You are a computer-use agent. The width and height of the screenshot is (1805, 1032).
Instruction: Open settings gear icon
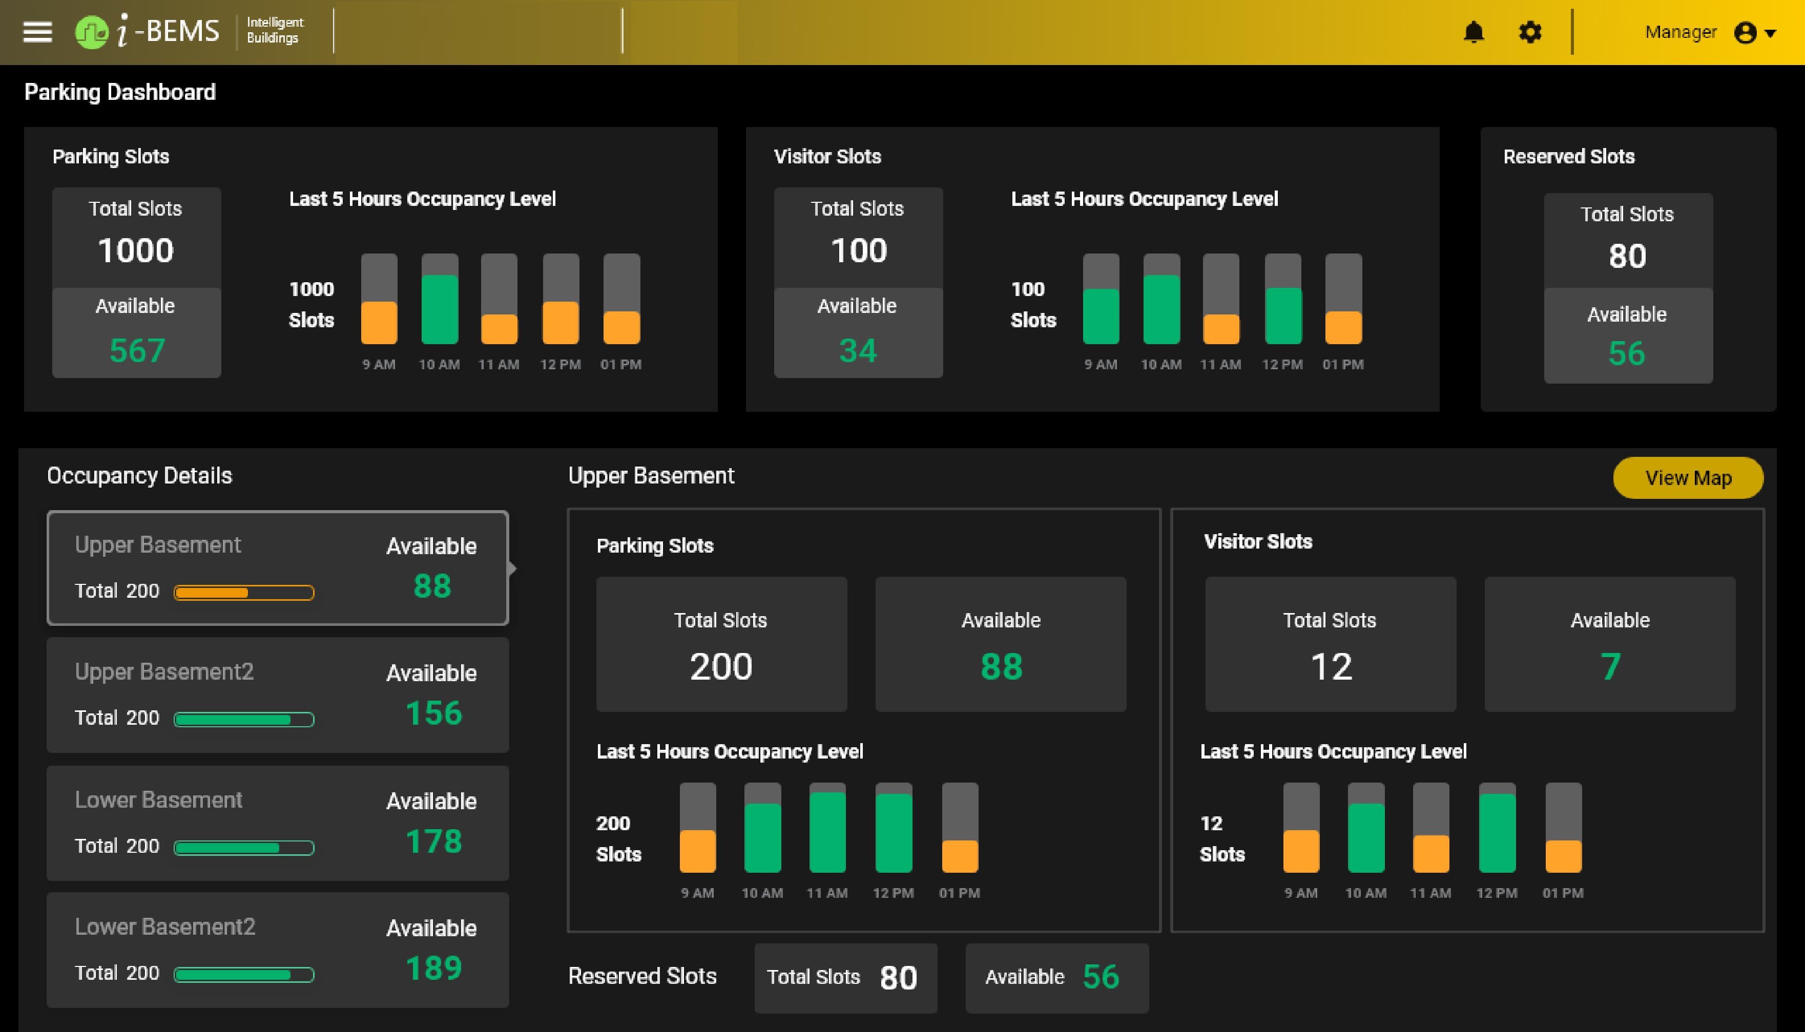click(x=1530, y=32)
